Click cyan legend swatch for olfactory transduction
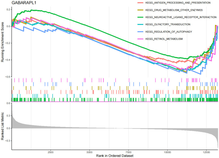 pyautogui.click(x=140, y=24)
